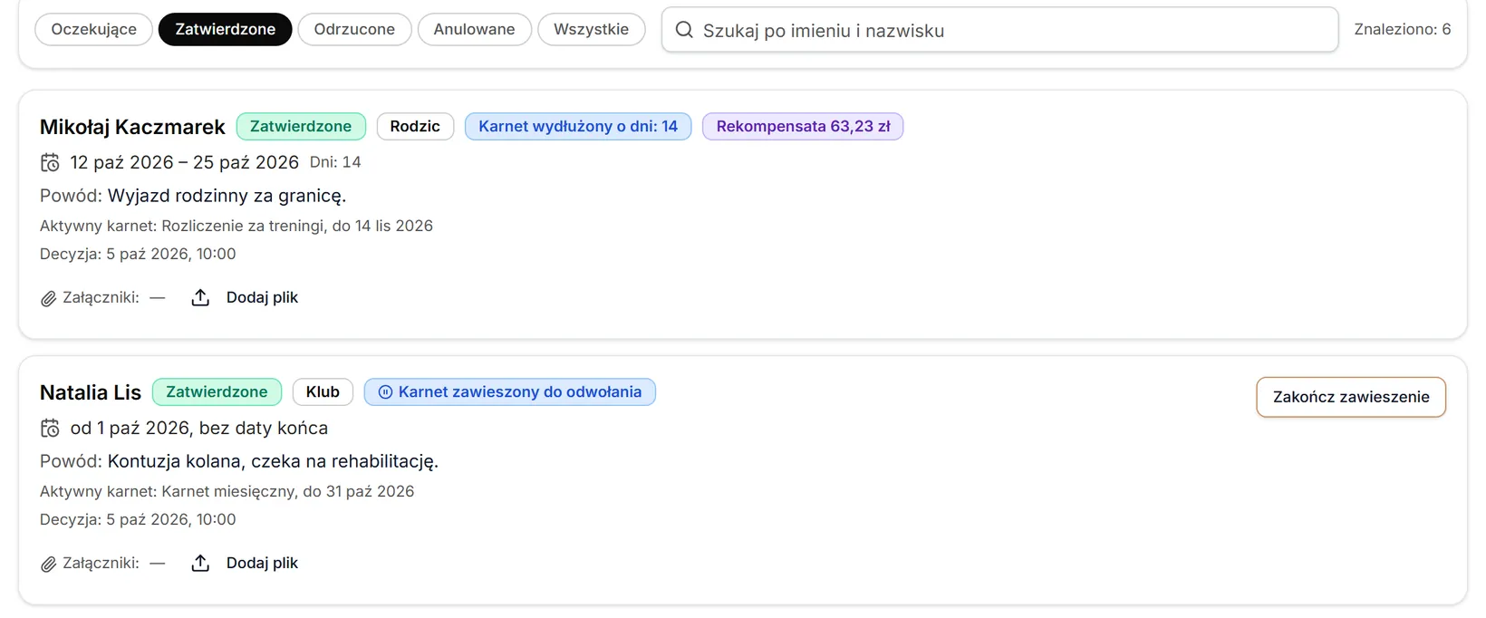
Task: Click the search field for name and surname
Action: pos(999,30)
